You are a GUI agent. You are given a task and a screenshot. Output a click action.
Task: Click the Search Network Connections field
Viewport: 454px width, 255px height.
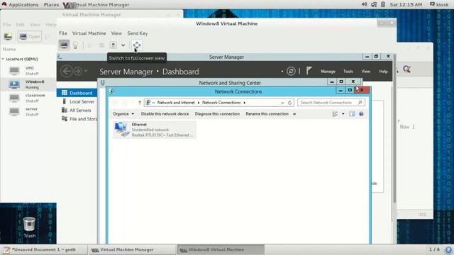(331, 103)
